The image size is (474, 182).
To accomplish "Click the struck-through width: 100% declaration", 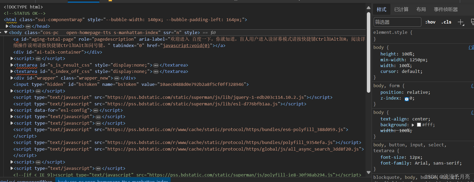I will pos(396,130).
